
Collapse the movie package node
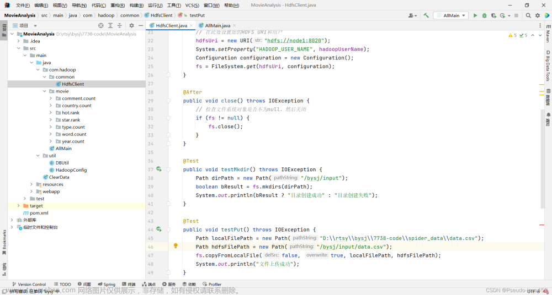point(45,91)
